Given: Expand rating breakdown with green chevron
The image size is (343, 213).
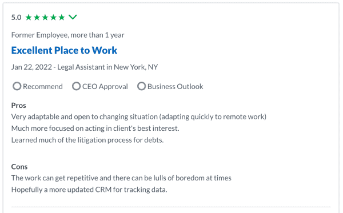Looking at the screenshot, I should [x=73, y=17].
